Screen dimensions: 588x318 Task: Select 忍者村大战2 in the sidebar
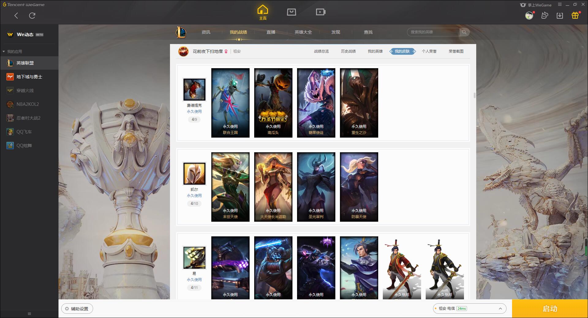tap(29, 118)
